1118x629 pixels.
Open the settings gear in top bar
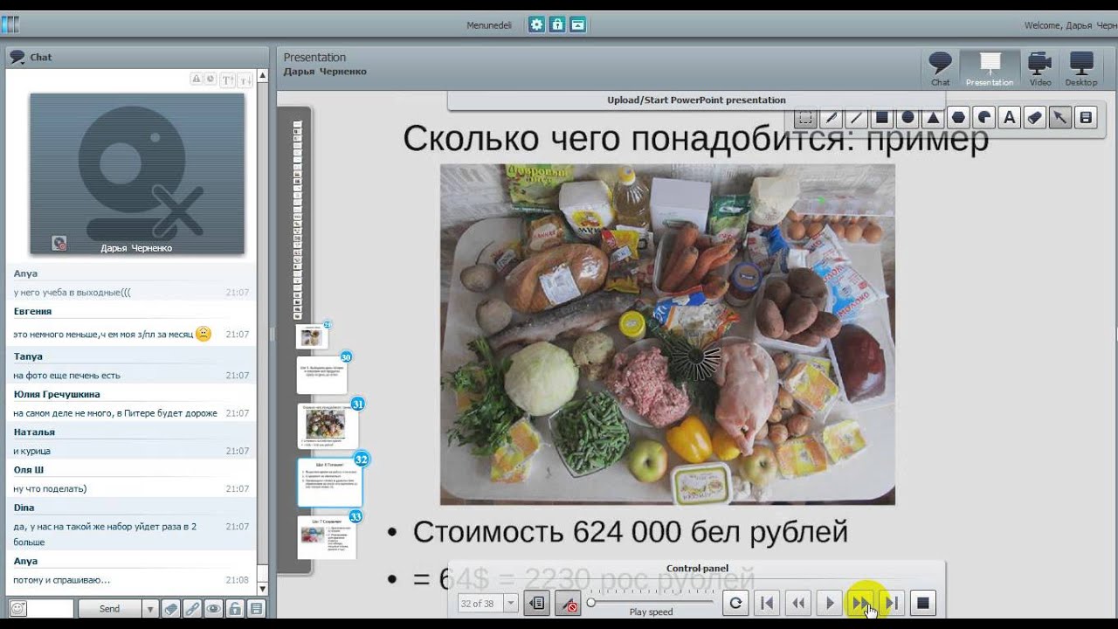coord(536,24)
